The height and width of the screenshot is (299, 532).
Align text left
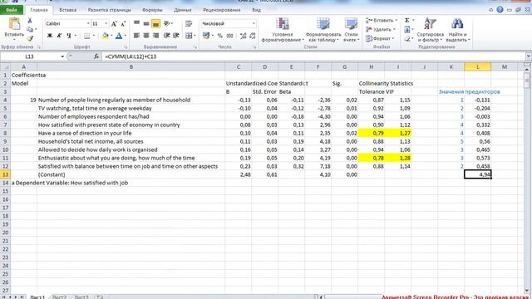pyautogui.click(x=136, y=36)
